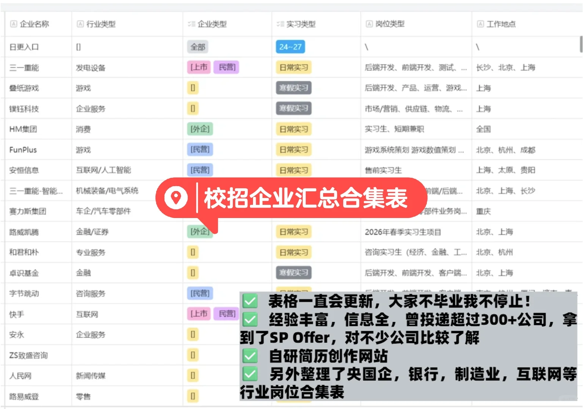This screenshot has height=409, width=583.
Task: Select the 三一重能 company name cell
Action: pyautogui.click(x=38, y=67)
